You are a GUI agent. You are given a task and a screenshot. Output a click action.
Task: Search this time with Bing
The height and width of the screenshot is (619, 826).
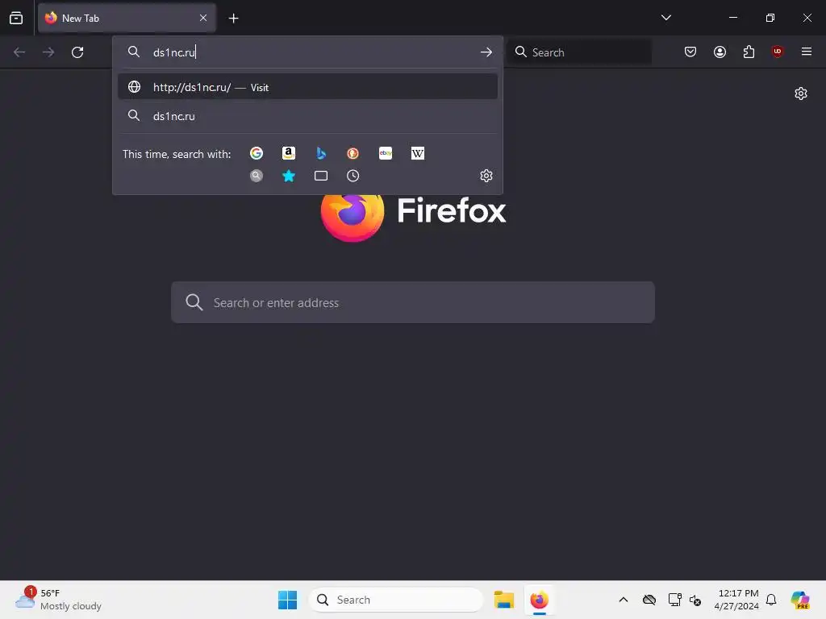321,153
